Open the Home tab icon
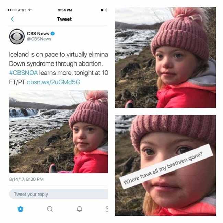This screenshot has width=223, height=223. (x=20, y=209)
